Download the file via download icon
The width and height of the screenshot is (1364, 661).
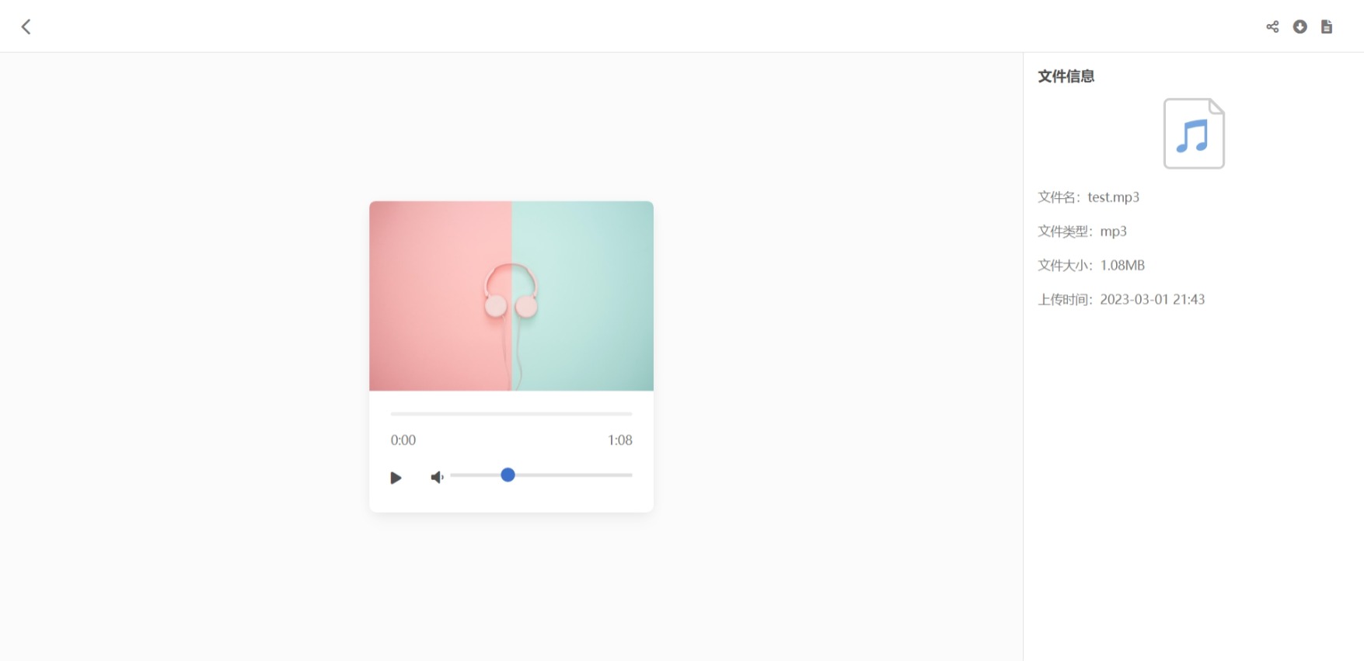1299,27
